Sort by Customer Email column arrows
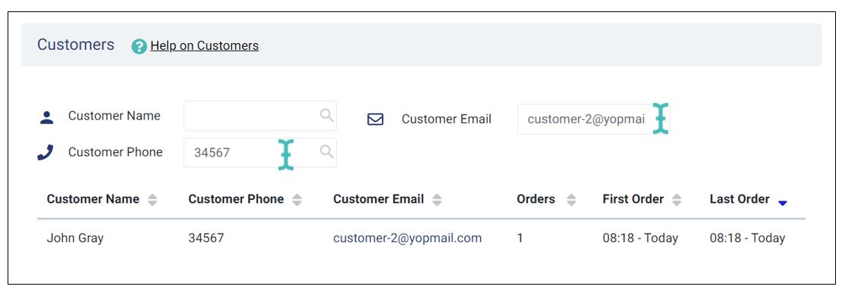 point(437,200)
